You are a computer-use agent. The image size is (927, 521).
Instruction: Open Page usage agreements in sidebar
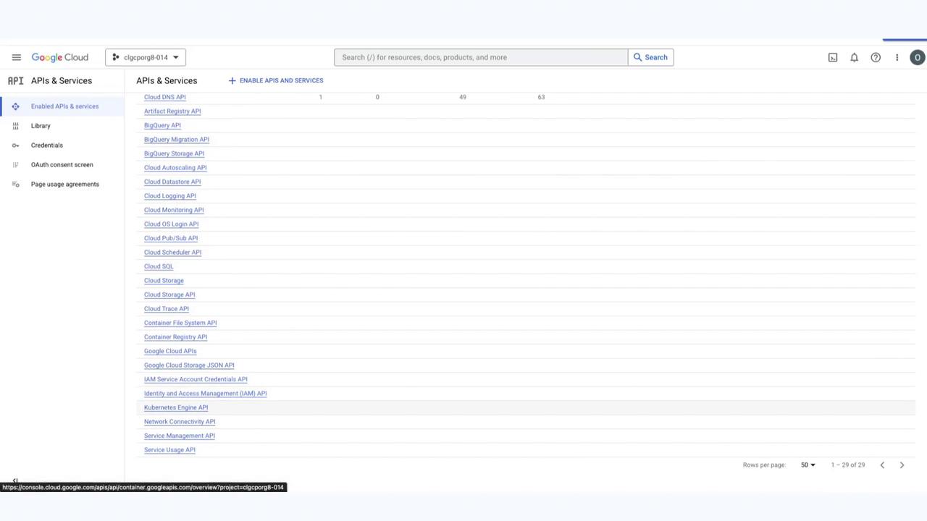coord(65,185)
